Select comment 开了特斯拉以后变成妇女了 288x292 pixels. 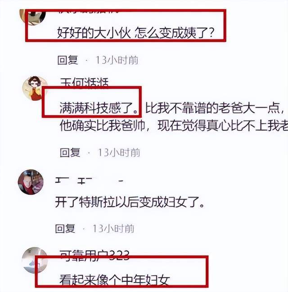click(x=130, y=202)
